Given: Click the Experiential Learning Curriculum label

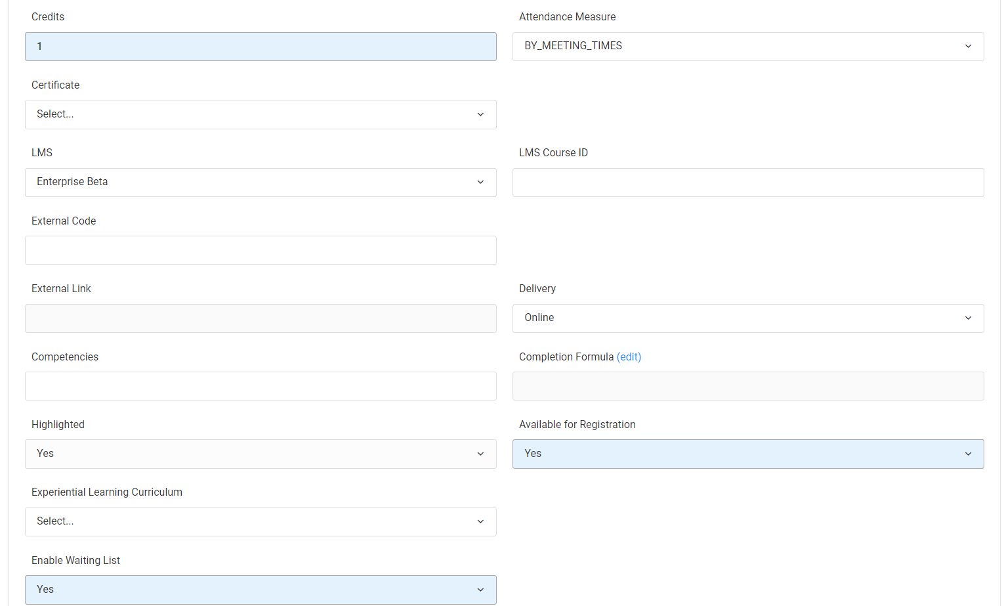Looking at the screenshot, I should tap(107, 492).
